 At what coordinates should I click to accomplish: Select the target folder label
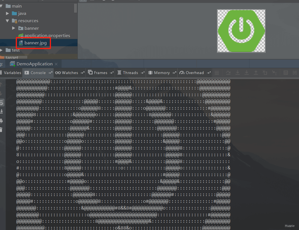(12, 57)
